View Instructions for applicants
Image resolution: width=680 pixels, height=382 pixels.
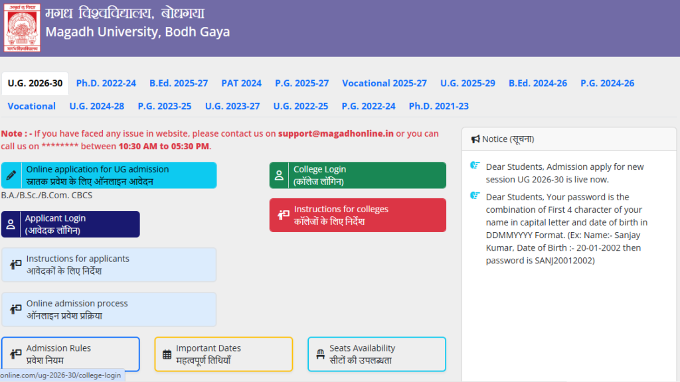coord(109,265)
